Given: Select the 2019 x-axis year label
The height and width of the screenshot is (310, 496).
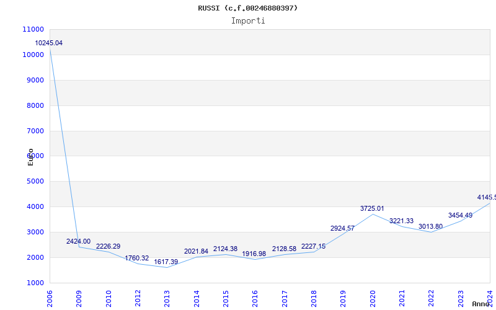Looking at the screenshot, I should pos(343,299).
